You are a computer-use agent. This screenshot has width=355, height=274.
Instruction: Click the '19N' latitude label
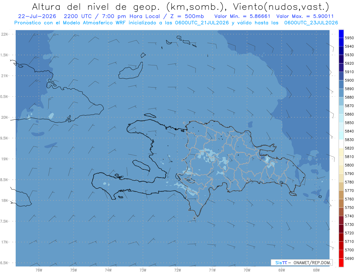coord(5,159)
